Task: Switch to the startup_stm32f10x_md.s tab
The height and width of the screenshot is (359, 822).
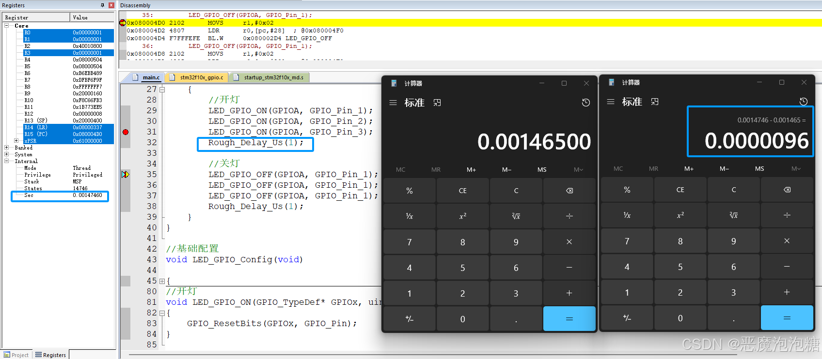Action: coord(269,77)
